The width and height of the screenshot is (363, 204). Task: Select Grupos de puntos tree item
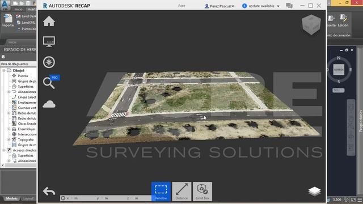[27, 81]
